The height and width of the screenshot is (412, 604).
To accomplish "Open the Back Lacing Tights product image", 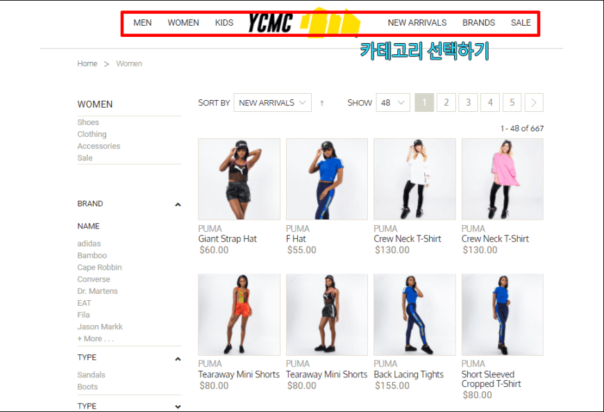I will pos(415,315).
